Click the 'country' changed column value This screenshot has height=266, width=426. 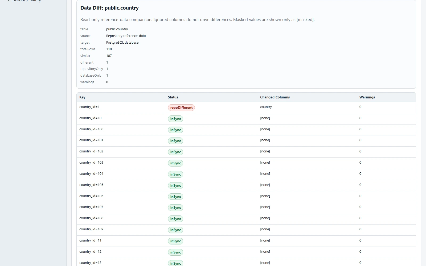[x=266, y=107]
